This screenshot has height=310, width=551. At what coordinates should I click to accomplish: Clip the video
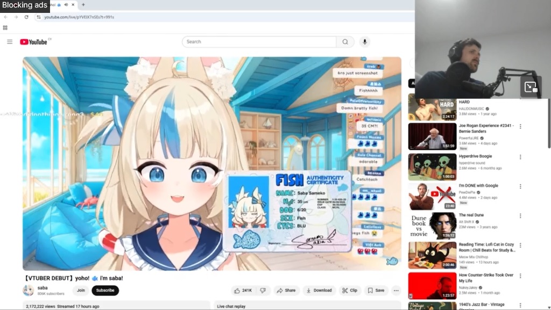pos(350,290)
